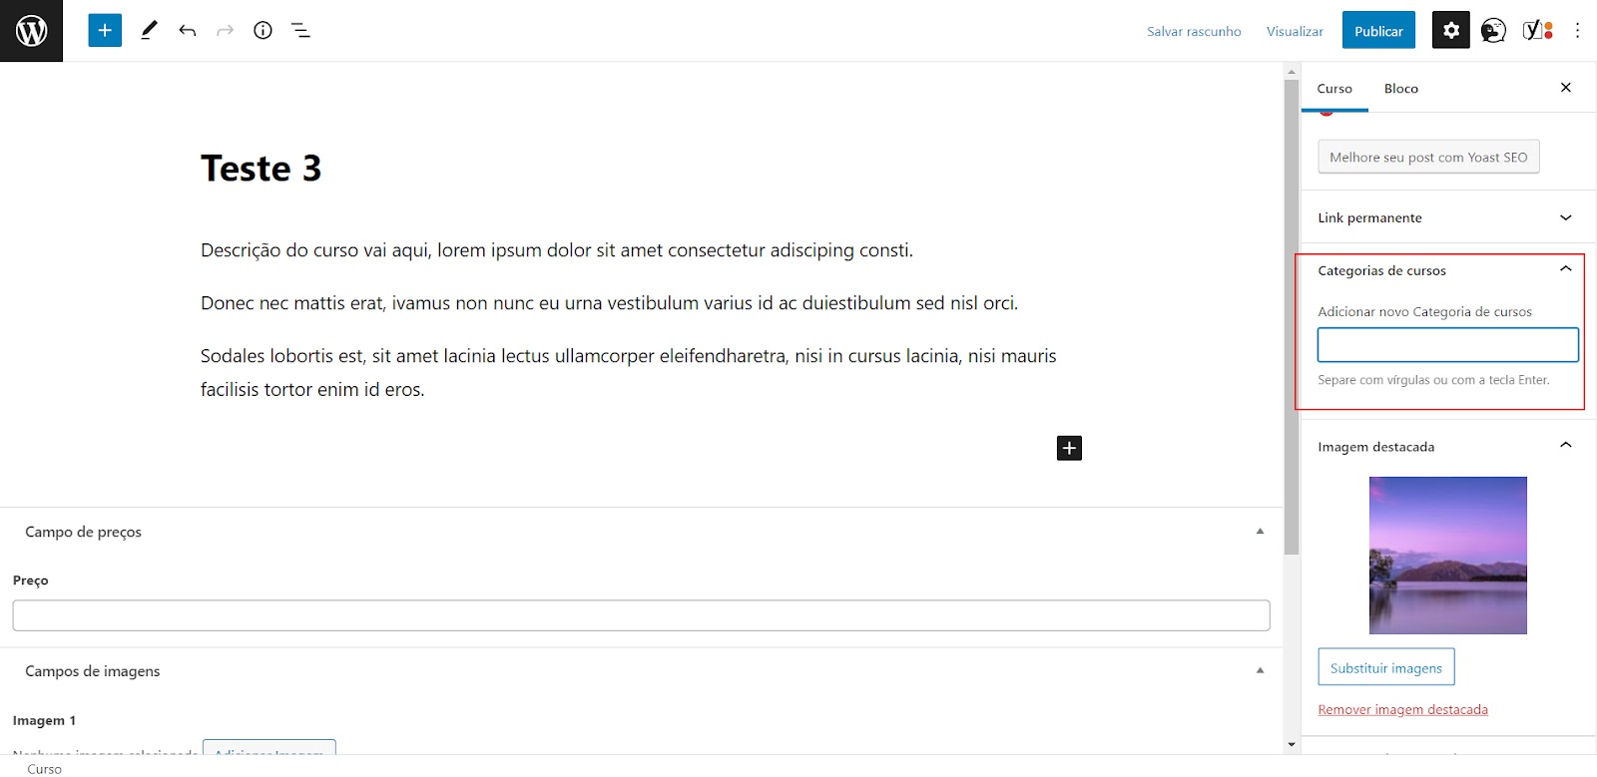Publish the course with Publicar

(1378, 31)
